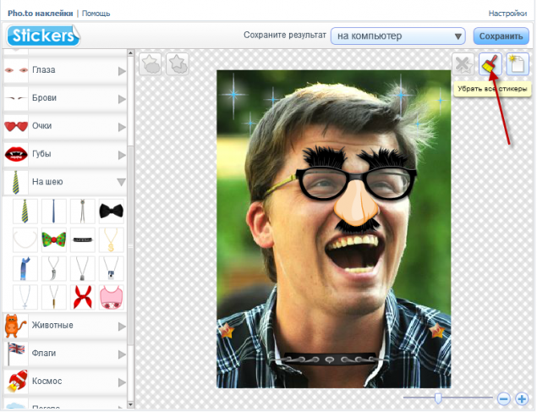Select the studded choker sticker on photo

pos(330,359)
